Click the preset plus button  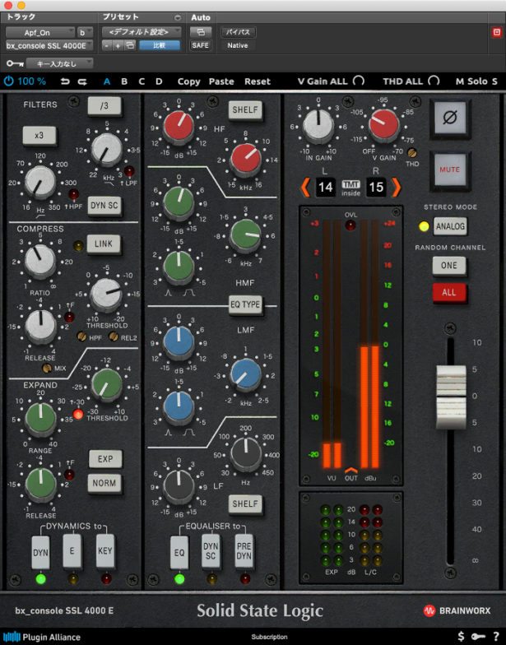[x=118, y=46]
